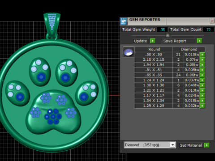Click the weight cell 0.032tw
Viewport: 215px width, 161px height.
point(192,106)
